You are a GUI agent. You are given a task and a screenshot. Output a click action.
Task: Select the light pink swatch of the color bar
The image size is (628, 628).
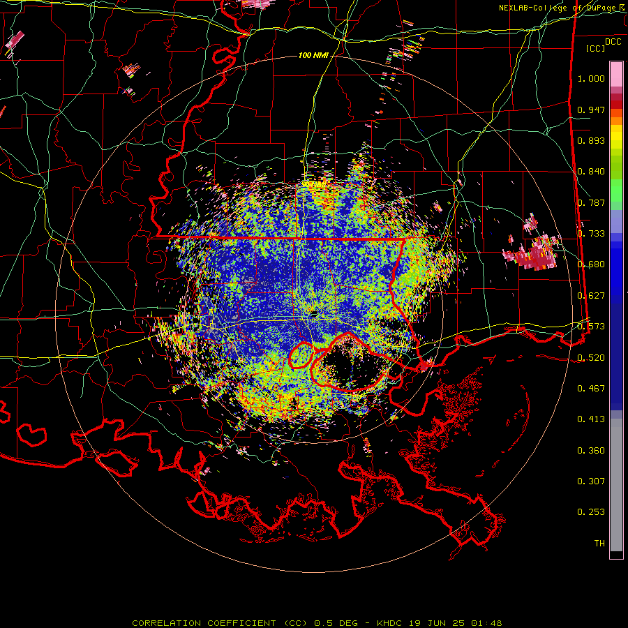click(616, 75)
